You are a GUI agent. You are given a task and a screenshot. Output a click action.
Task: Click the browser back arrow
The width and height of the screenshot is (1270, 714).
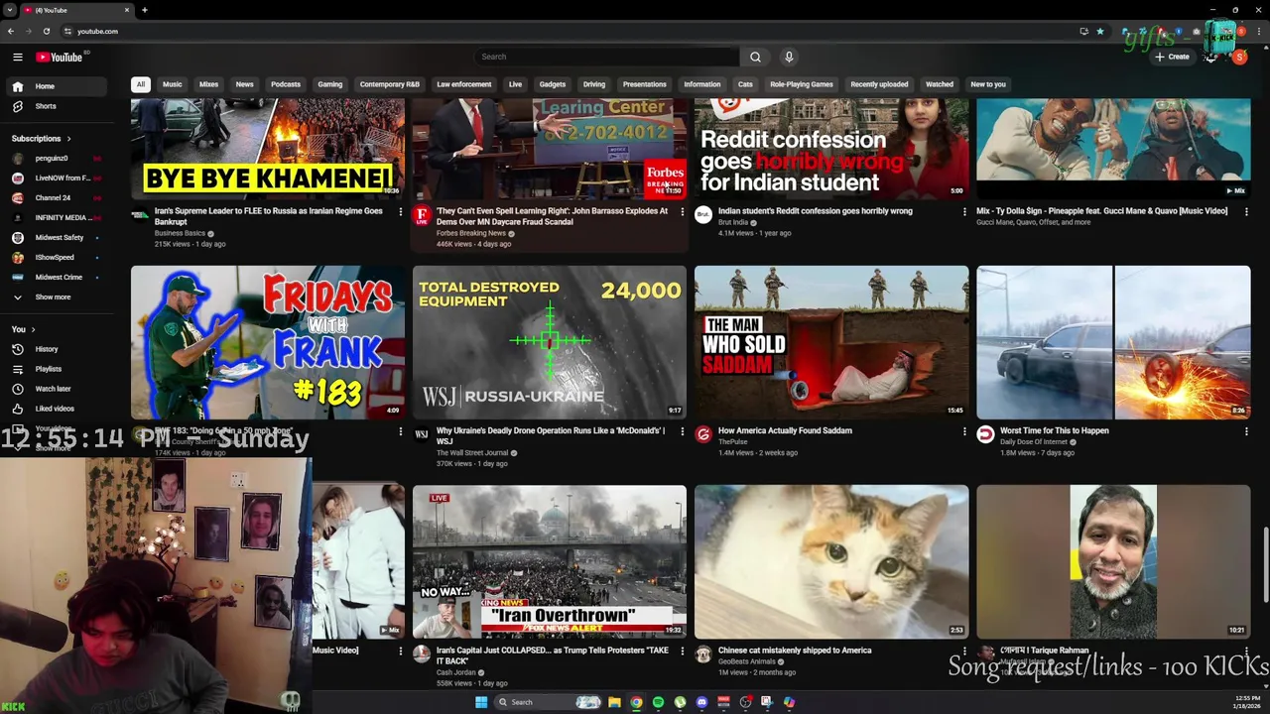pyautogui.click(x=11, y=31)
